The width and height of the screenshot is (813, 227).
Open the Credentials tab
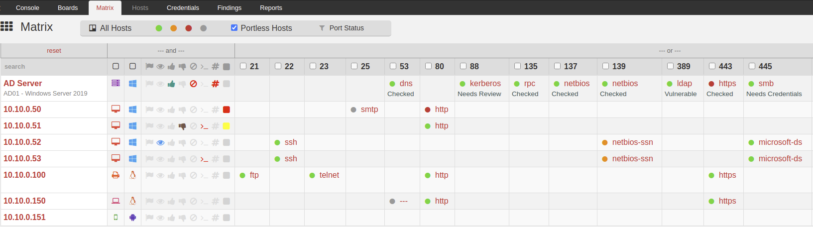tap(183, 7)
